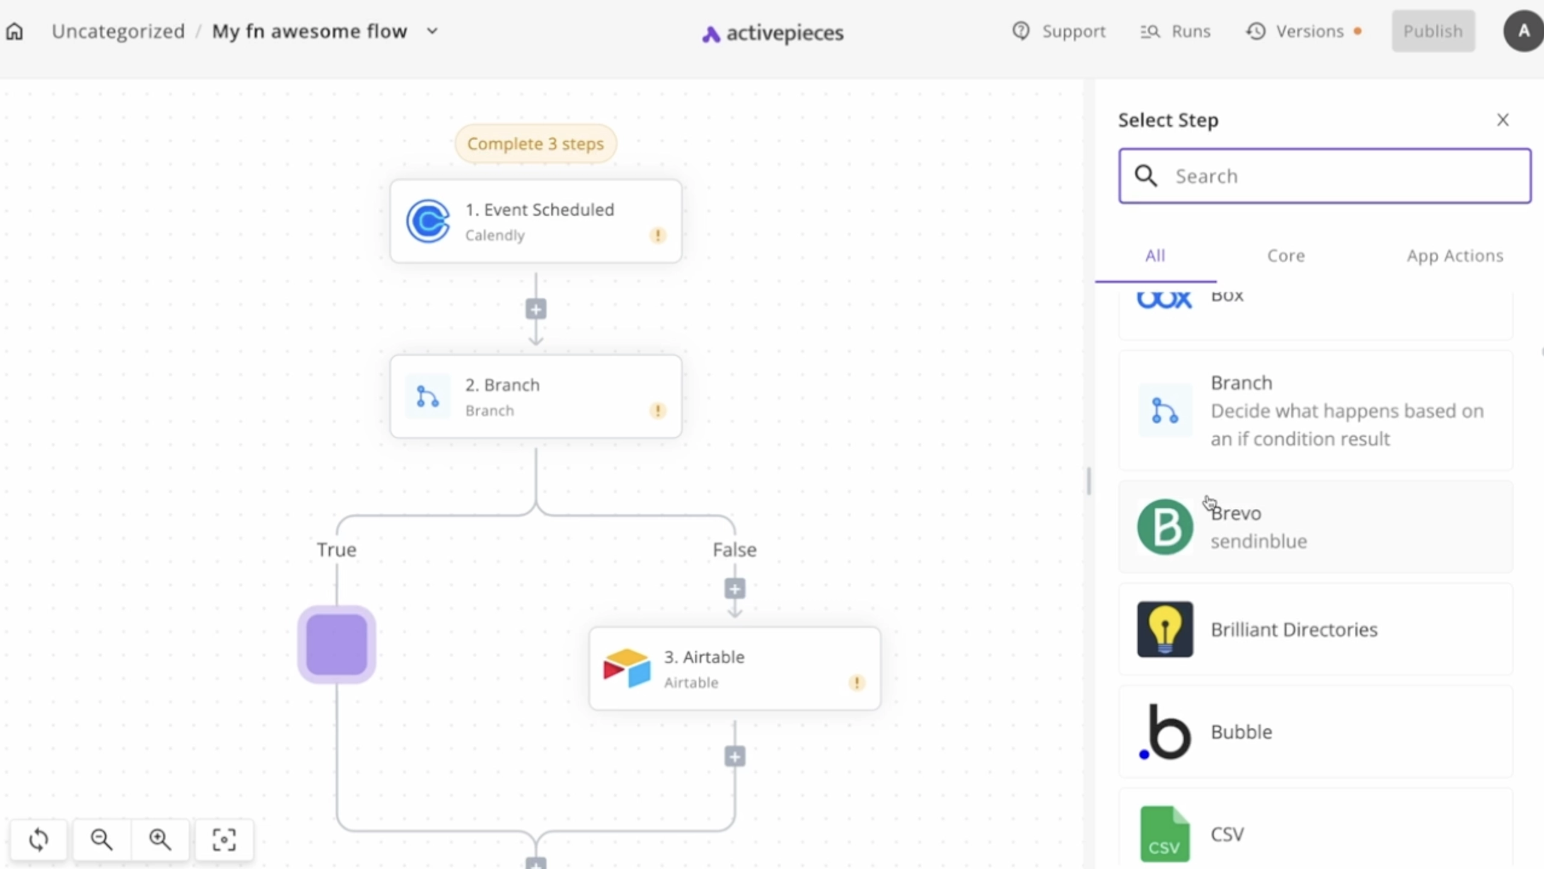Close the Select Step panel
The image size is (1544, 869).
1503,119
